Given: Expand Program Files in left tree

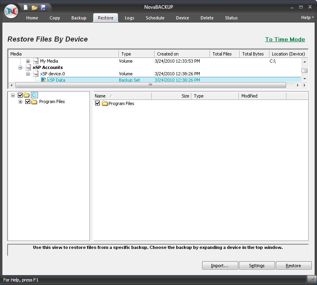Looking at the screenshot, I should click(21, 101).
